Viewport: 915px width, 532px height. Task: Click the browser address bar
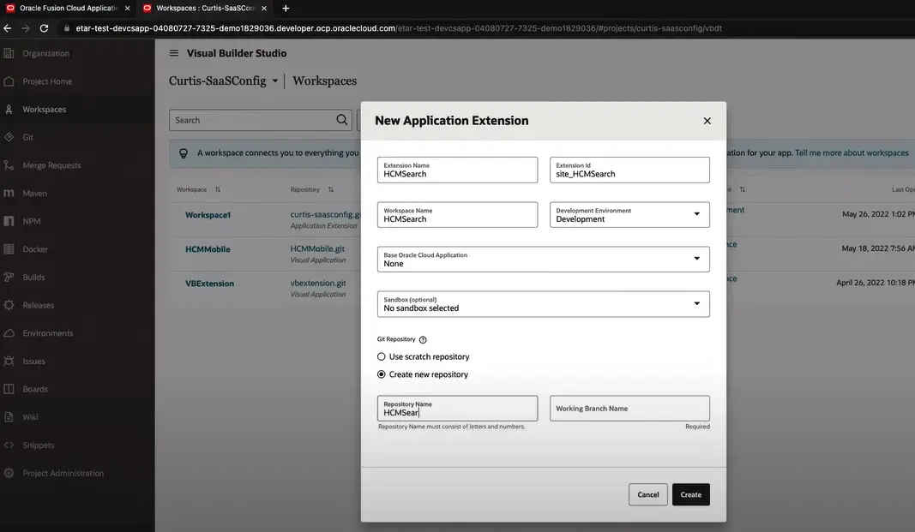(x=399, y=28)
